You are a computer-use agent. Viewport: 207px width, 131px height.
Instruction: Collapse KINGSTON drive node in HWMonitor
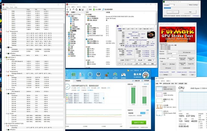(5, 124)
